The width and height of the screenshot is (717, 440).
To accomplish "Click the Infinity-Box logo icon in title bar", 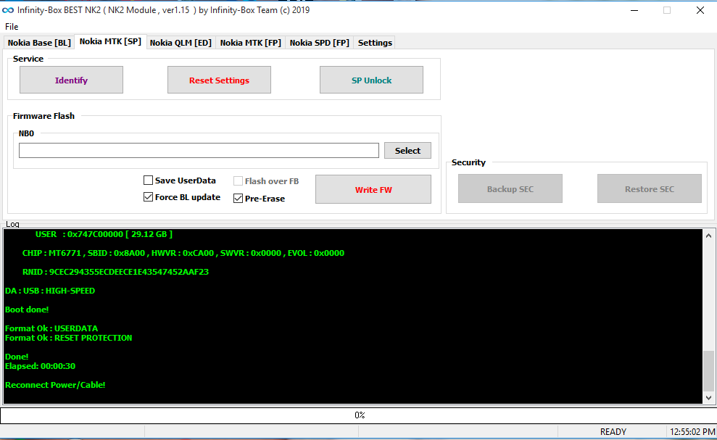I will click(x=8, y=10).
